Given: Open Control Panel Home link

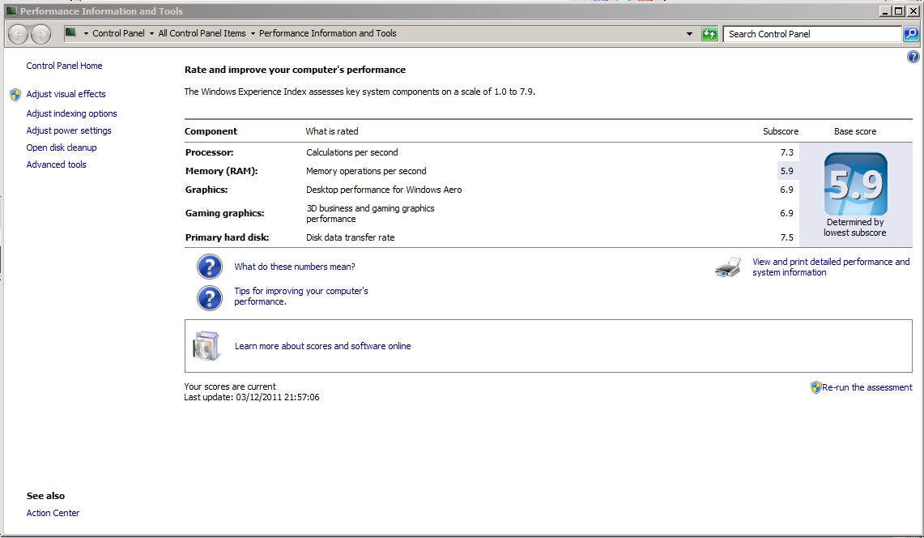Looking at the screenshot, I should (x=64, y=66).
